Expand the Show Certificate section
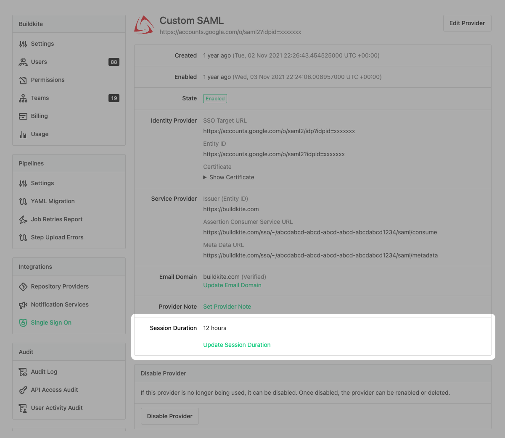 (229, 177)
